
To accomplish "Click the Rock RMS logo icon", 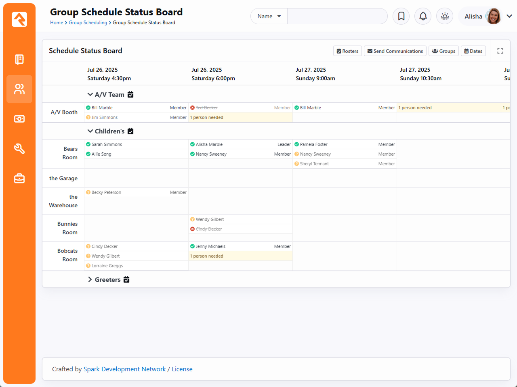I will coord(19,19).
